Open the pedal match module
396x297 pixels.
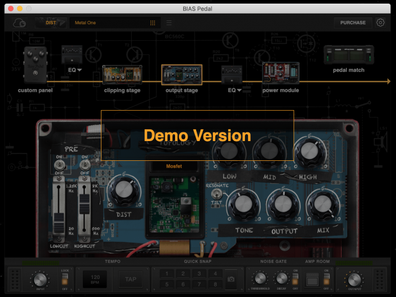pyautogui.click(x=348, y=55)
